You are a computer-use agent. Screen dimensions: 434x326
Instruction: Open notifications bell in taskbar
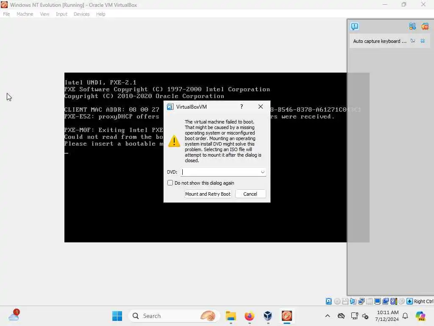[x=405, y=316]
